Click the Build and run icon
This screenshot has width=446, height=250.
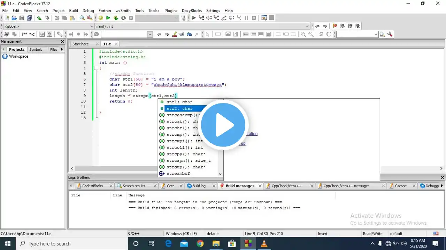(x=116, y=18)
